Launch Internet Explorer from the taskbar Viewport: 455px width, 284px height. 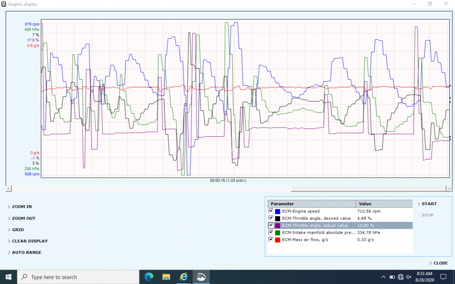184,277
